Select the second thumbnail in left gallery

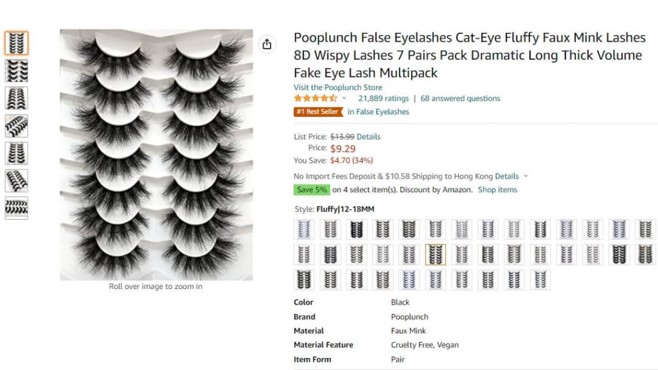[16, 71]
